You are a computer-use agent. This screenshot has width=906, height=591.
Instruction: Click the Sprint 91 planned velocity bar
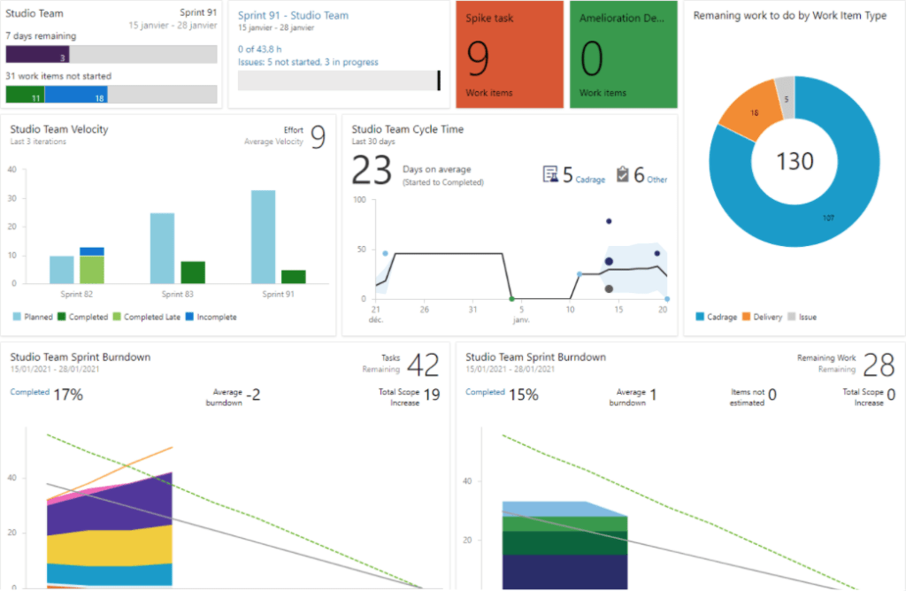coord(264,236)
